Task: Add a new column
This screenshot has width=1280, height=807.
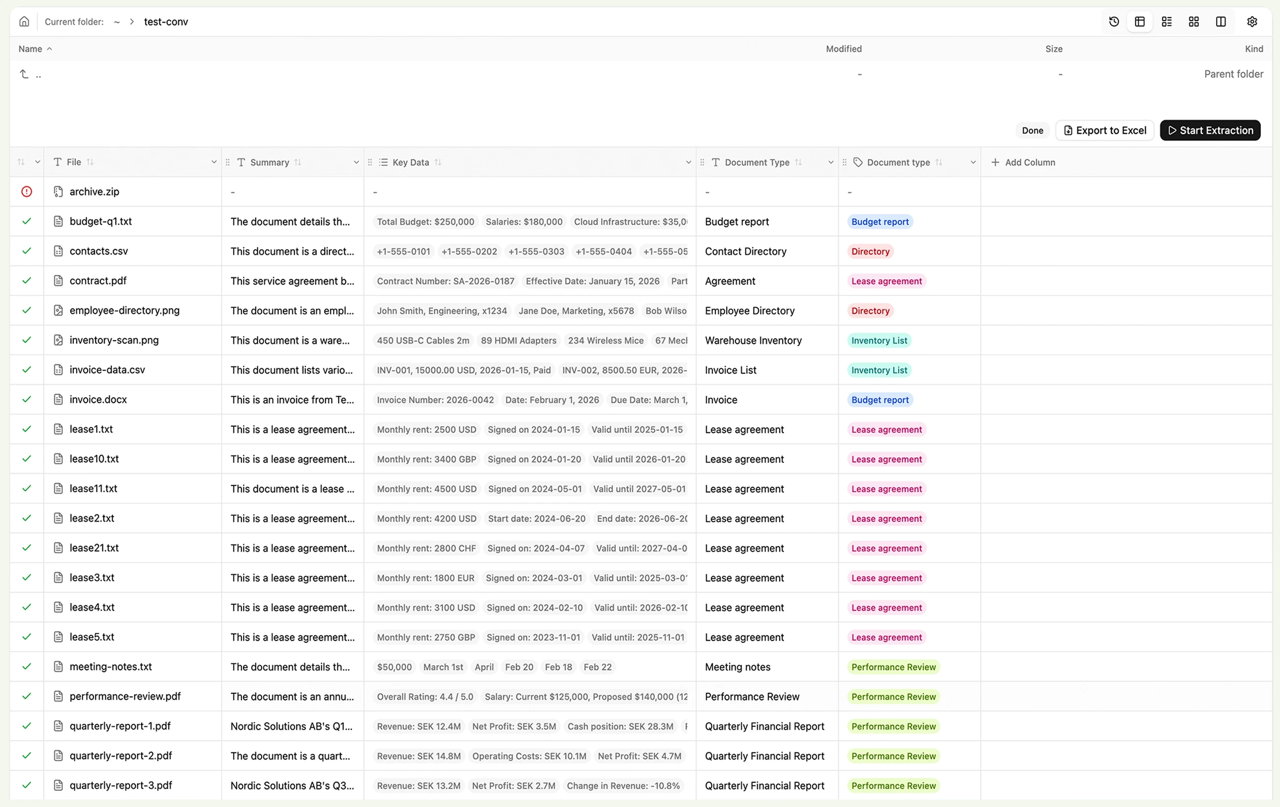Action: [1023, 163]
